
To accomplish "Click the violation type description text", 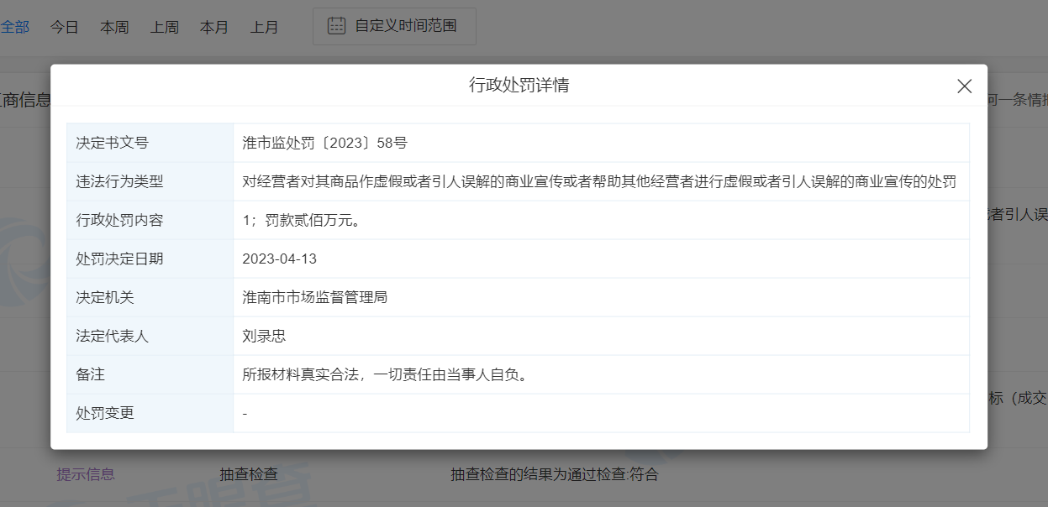I will click(x=599, y=181).
